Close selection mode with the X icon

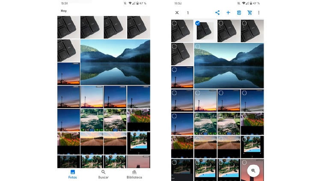pyautogui.click(x=177, y=13)
